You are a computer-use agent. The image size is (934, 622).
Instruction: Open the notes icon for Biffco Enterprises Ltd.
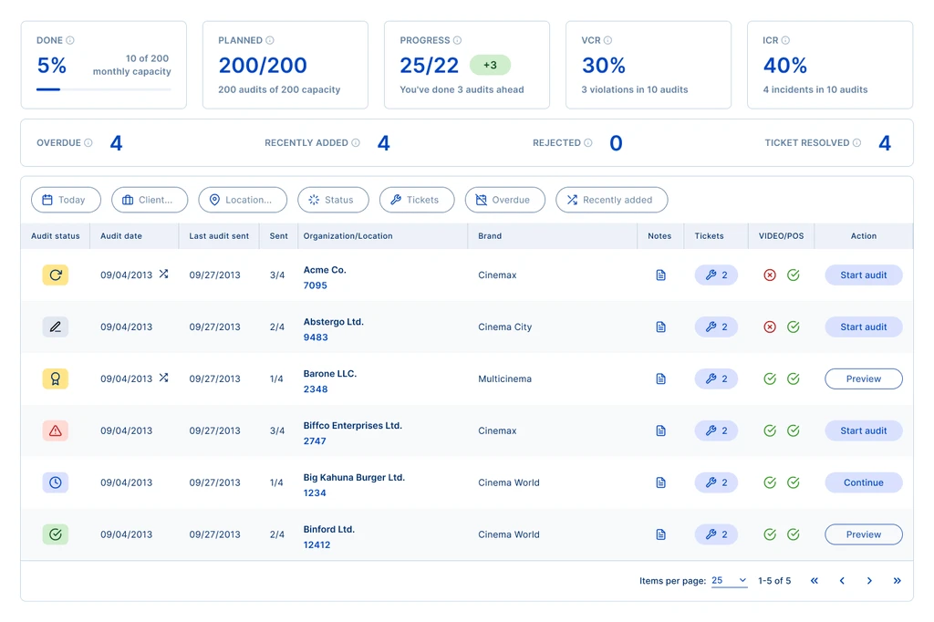coord(660,430)
